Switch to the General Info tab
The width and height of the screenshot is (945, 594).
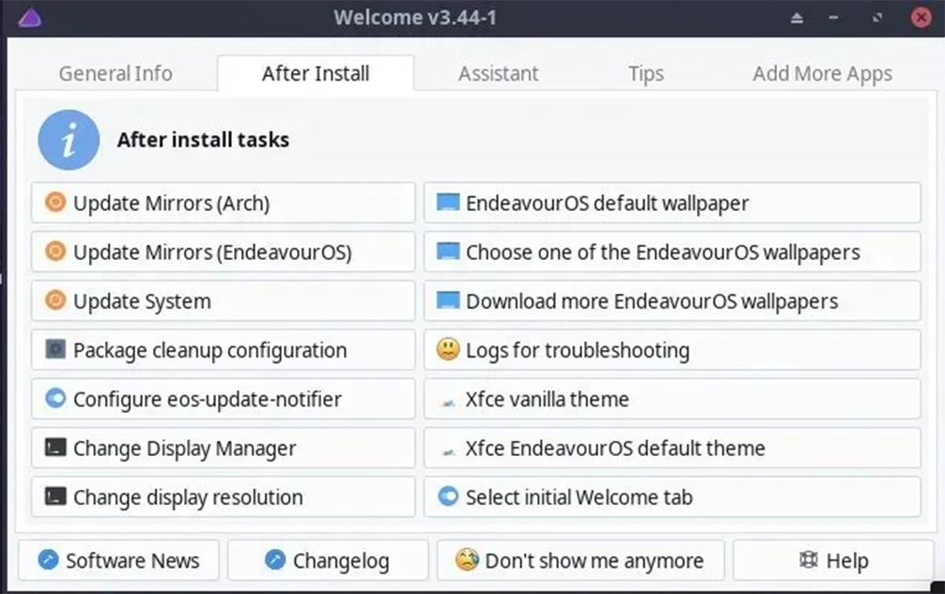[x=116, y=73]
